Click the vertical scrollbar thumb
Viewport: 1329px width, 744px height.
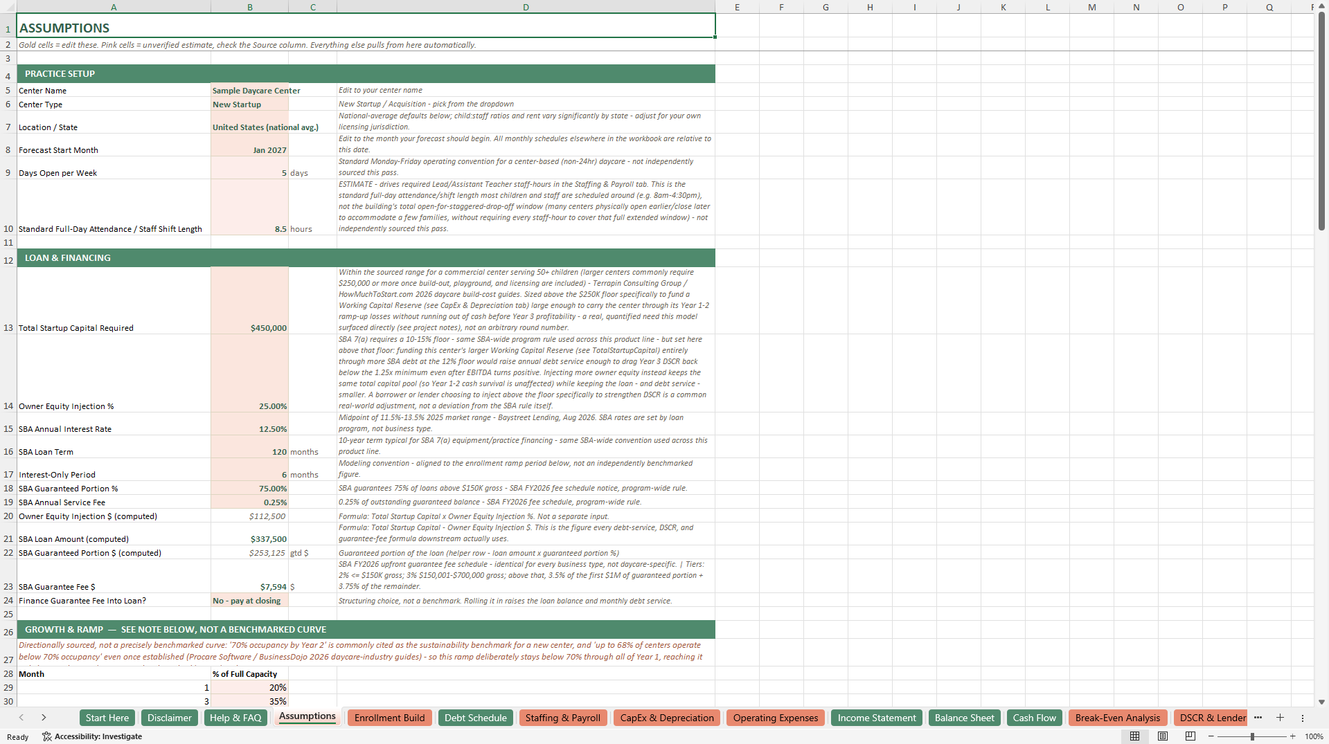pos(1321,121)
